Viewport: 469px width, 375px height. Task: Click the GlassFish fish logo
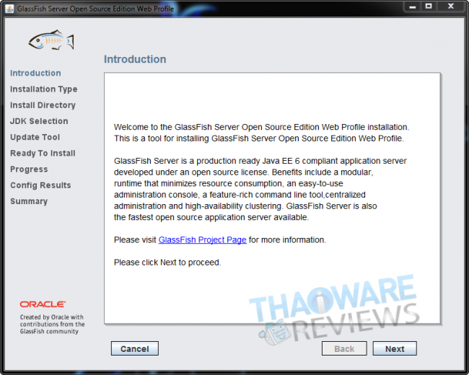(x=51, y=40)
